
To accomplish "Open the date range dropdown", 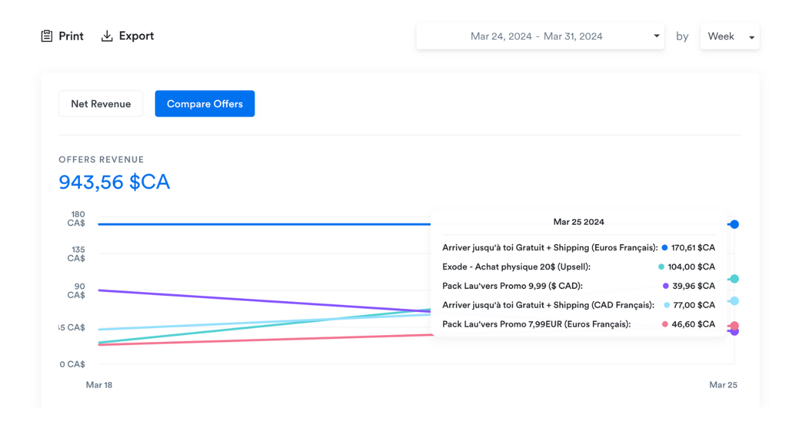I will pyautogui.click(x=537, y=36).
